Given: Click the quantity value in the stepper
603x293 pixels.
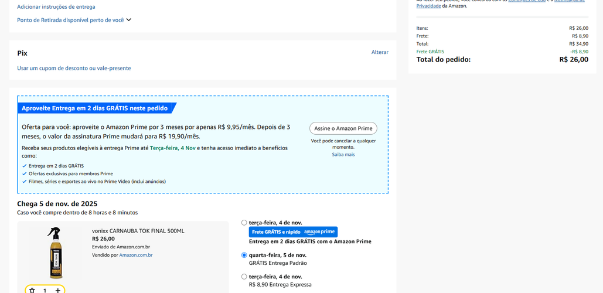Looking at the screenshot, I should coord(45,290).
